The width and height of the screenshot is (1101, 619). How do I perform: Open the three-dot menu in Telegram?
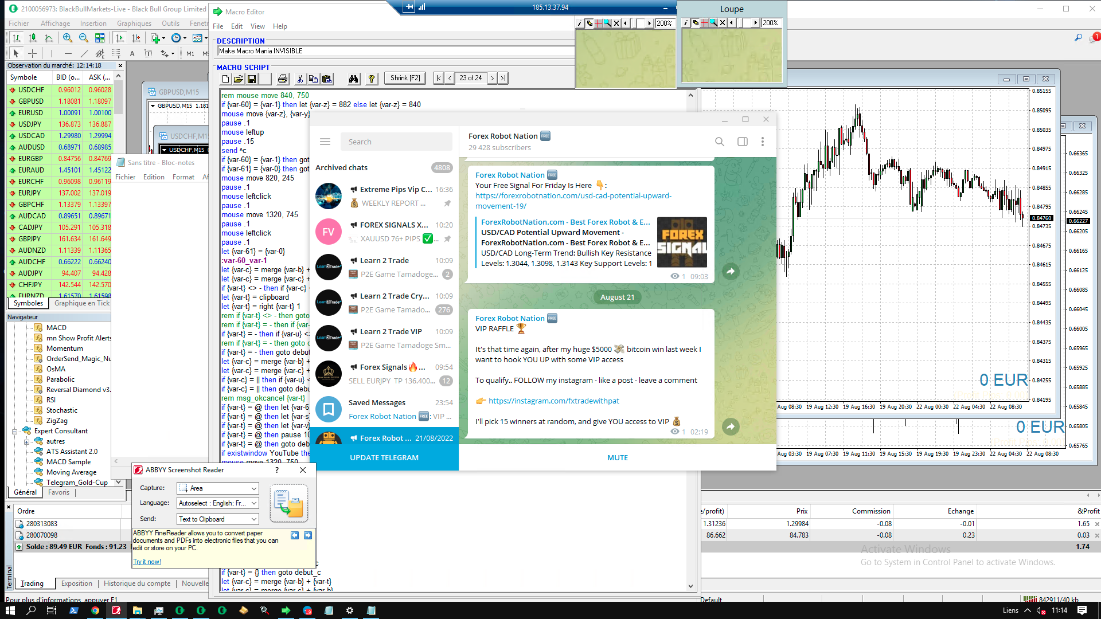point(763,142)
